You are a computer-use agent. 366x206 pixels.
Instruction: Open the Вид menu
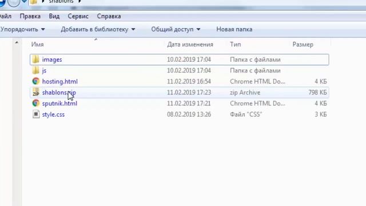pyautogui.click(x=54, y=16)
